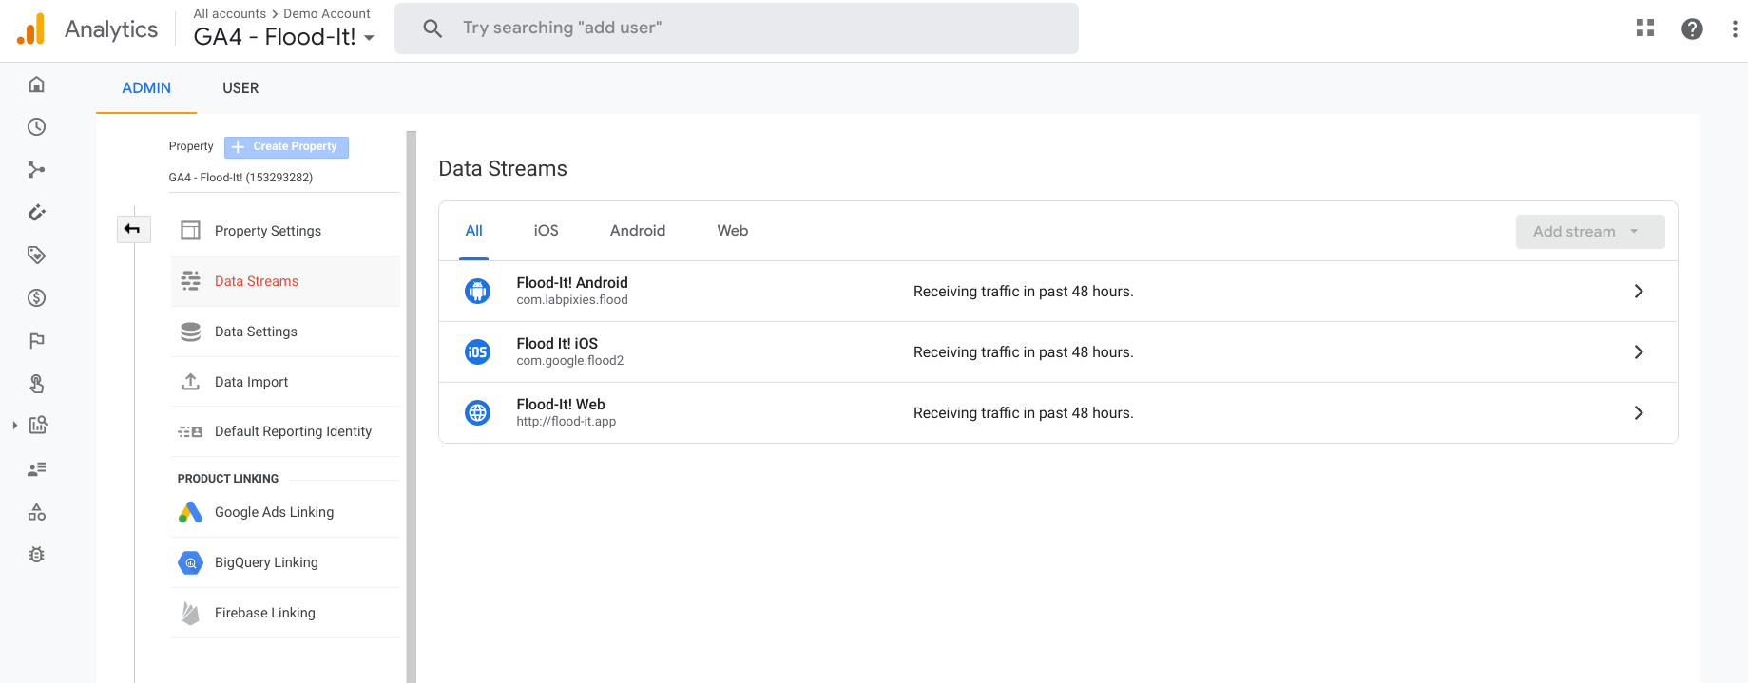The image size is (1748, 683).
Task: Click the com.labpixies.flood package name
Action: pos(572,300)
